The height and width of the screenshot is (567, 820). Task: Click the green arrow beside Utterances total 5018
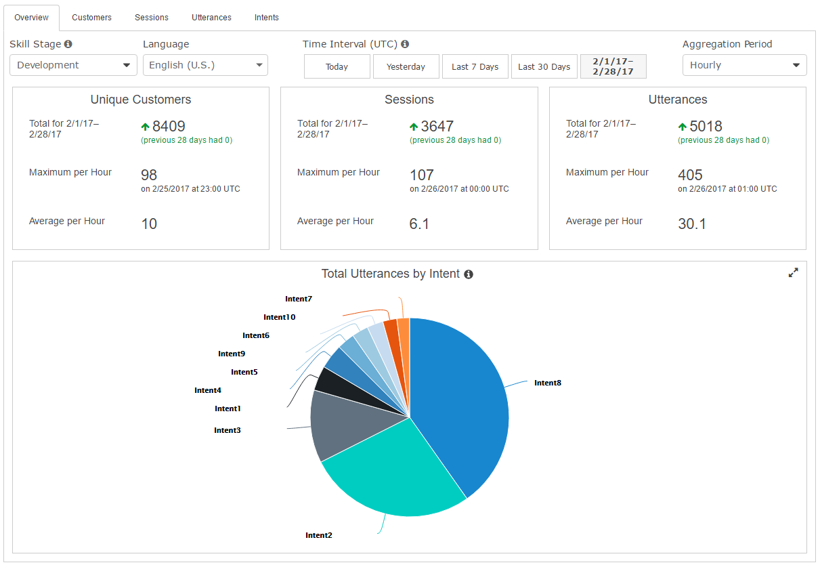tap(681, 126)
